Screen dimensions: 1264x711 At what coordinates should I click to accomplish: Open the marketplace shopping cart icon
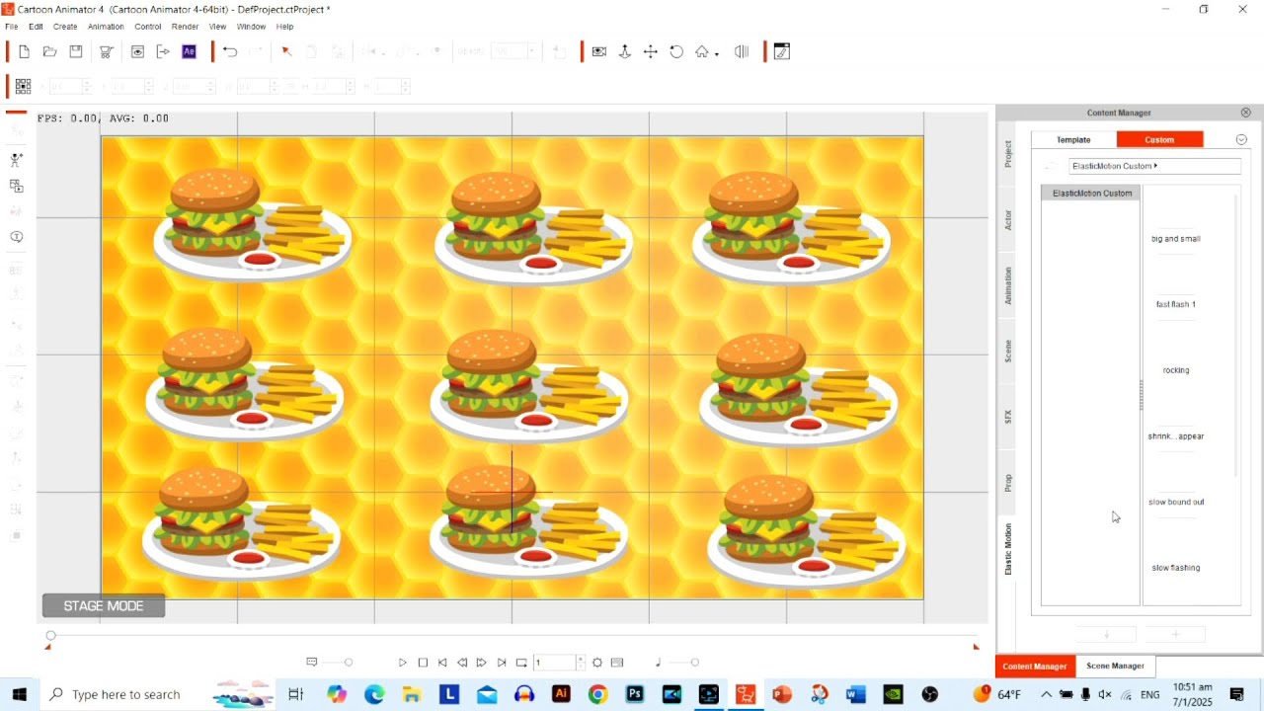pos(106,51)
